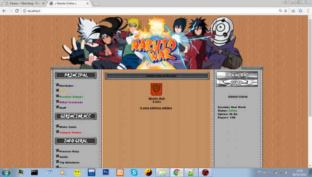Bookmark this page with the star icon
Screen dimensions: 312x177
coord(286,11)
